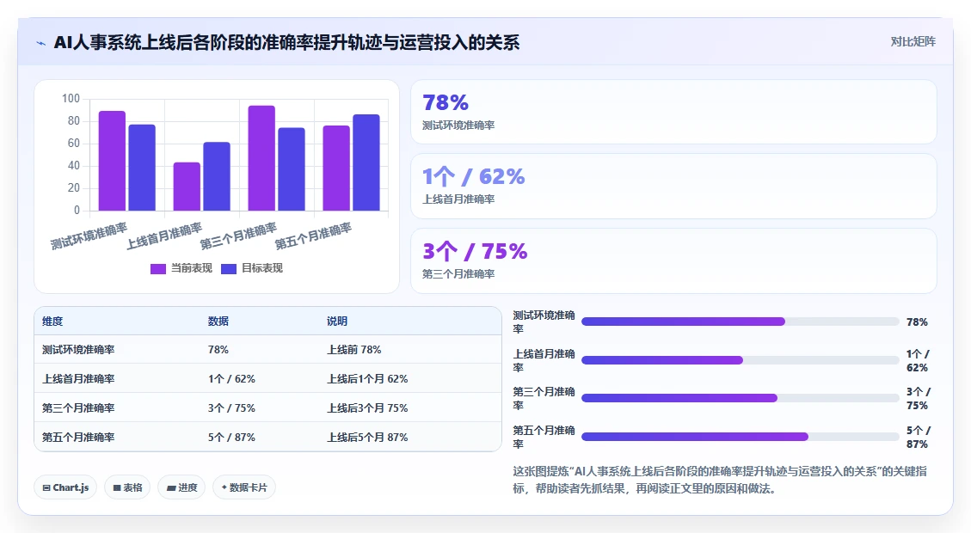Select the 表格 tag chip
The height and width of the screenshot is (533, 971).
[127, 487]
